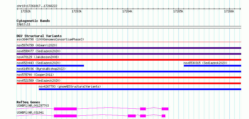The height and width of the screenshot is (119, 249).
Task: Click the nsv6520443 (Sedlazeck2020) label
Action: point(39,63)
